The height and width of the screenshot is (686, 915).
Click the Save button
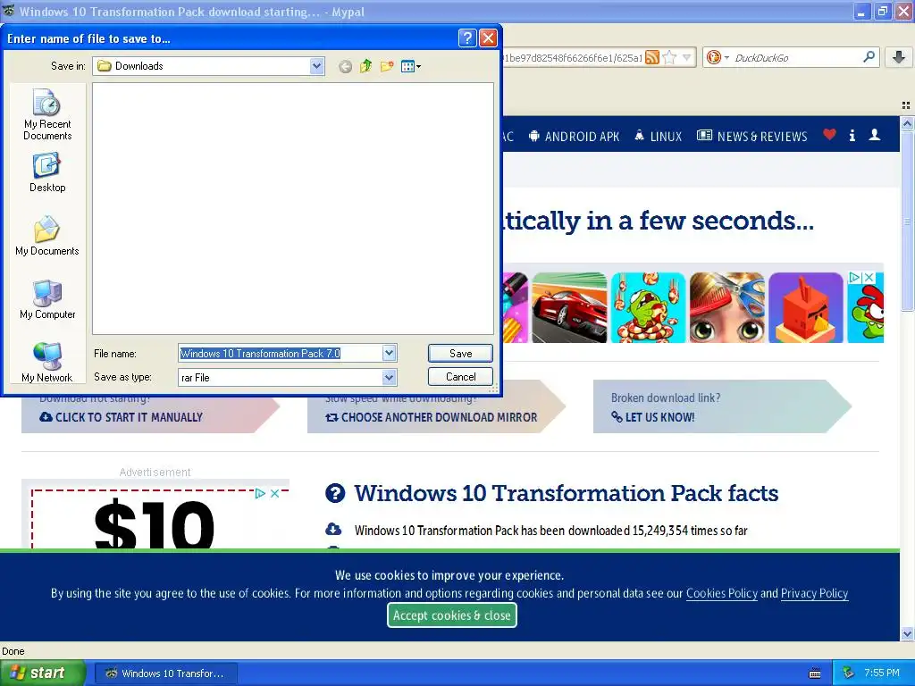(x=460, y=353)
